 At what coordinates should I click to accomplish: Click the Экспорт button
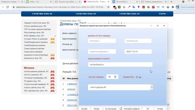point(84,109)
